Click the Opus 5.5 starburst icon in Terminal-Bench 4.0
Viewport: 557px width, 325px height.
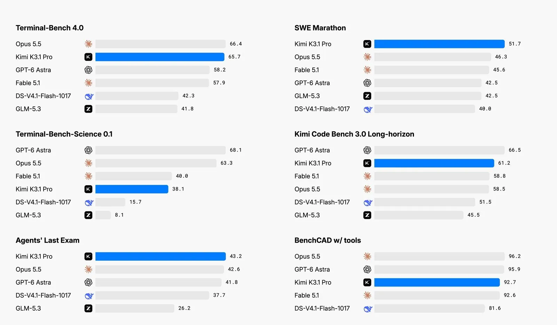(x=88, y=44)
